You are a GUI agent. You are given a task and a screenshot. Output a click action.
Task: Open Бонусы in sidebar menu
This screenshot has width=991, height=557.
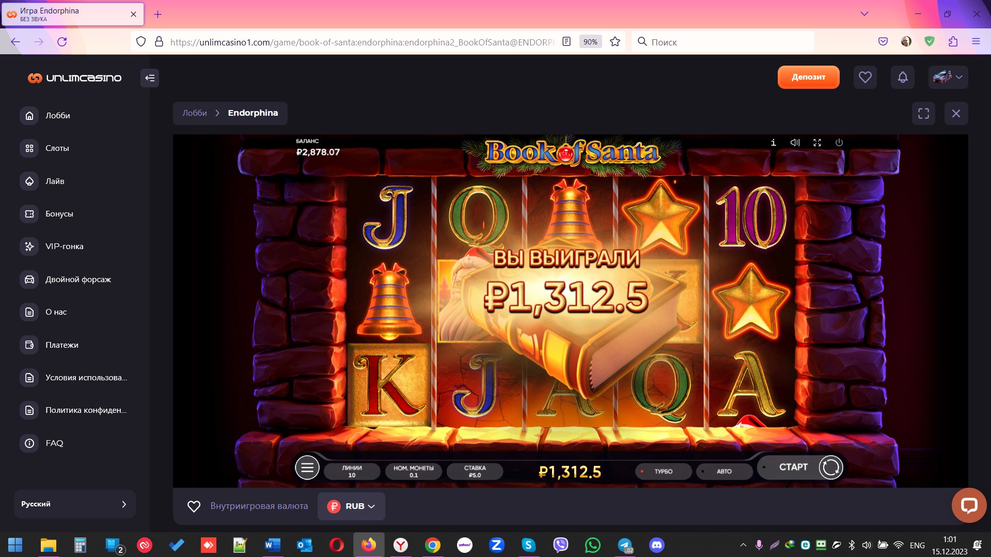pos(59,214)
